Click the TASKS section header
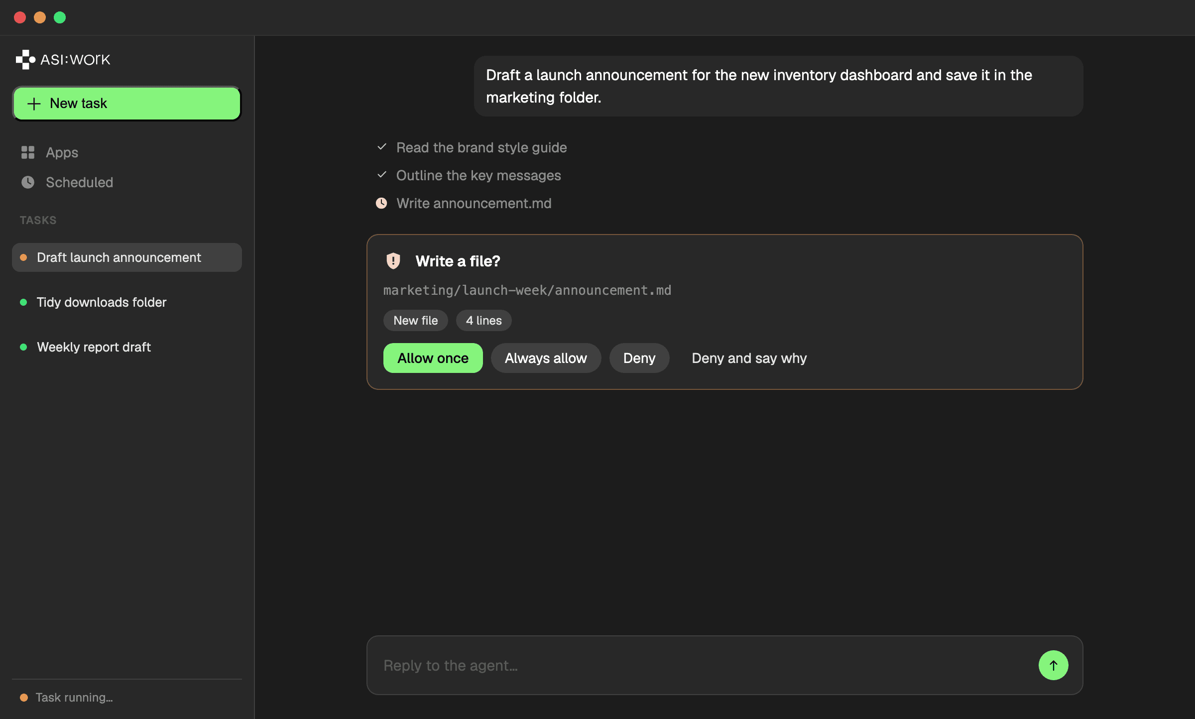Viewport: 1195px width, 719px height. (38, 220)
